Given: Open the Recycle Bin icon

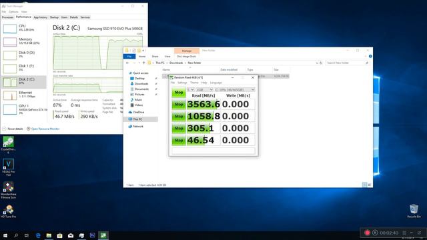Looking at the screenshot, I should pyautogui.click(x=414, y=211).
